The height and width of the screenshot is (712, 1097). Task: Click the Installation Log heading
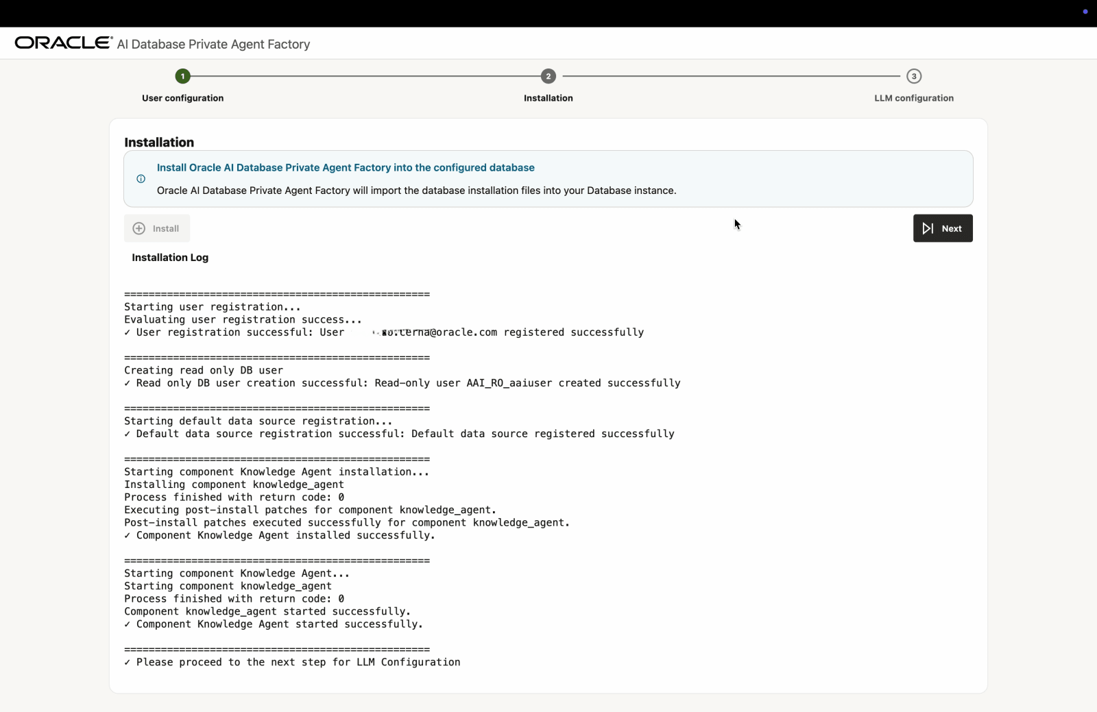pyautogui.click(x=170, y=258)
